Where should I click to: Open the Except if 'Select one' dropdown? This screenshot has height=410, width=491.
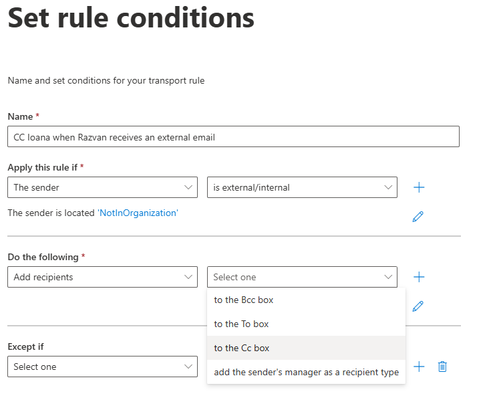coord(102,367)
